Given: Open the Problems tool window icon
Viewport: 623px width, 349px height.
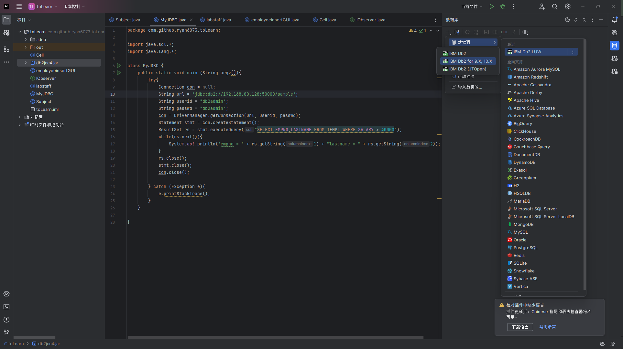Looking at the screenshot, I should 6,320.
